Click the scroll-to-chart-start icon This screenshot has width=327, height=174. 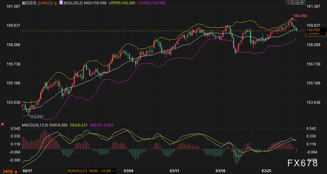[293, 2]
